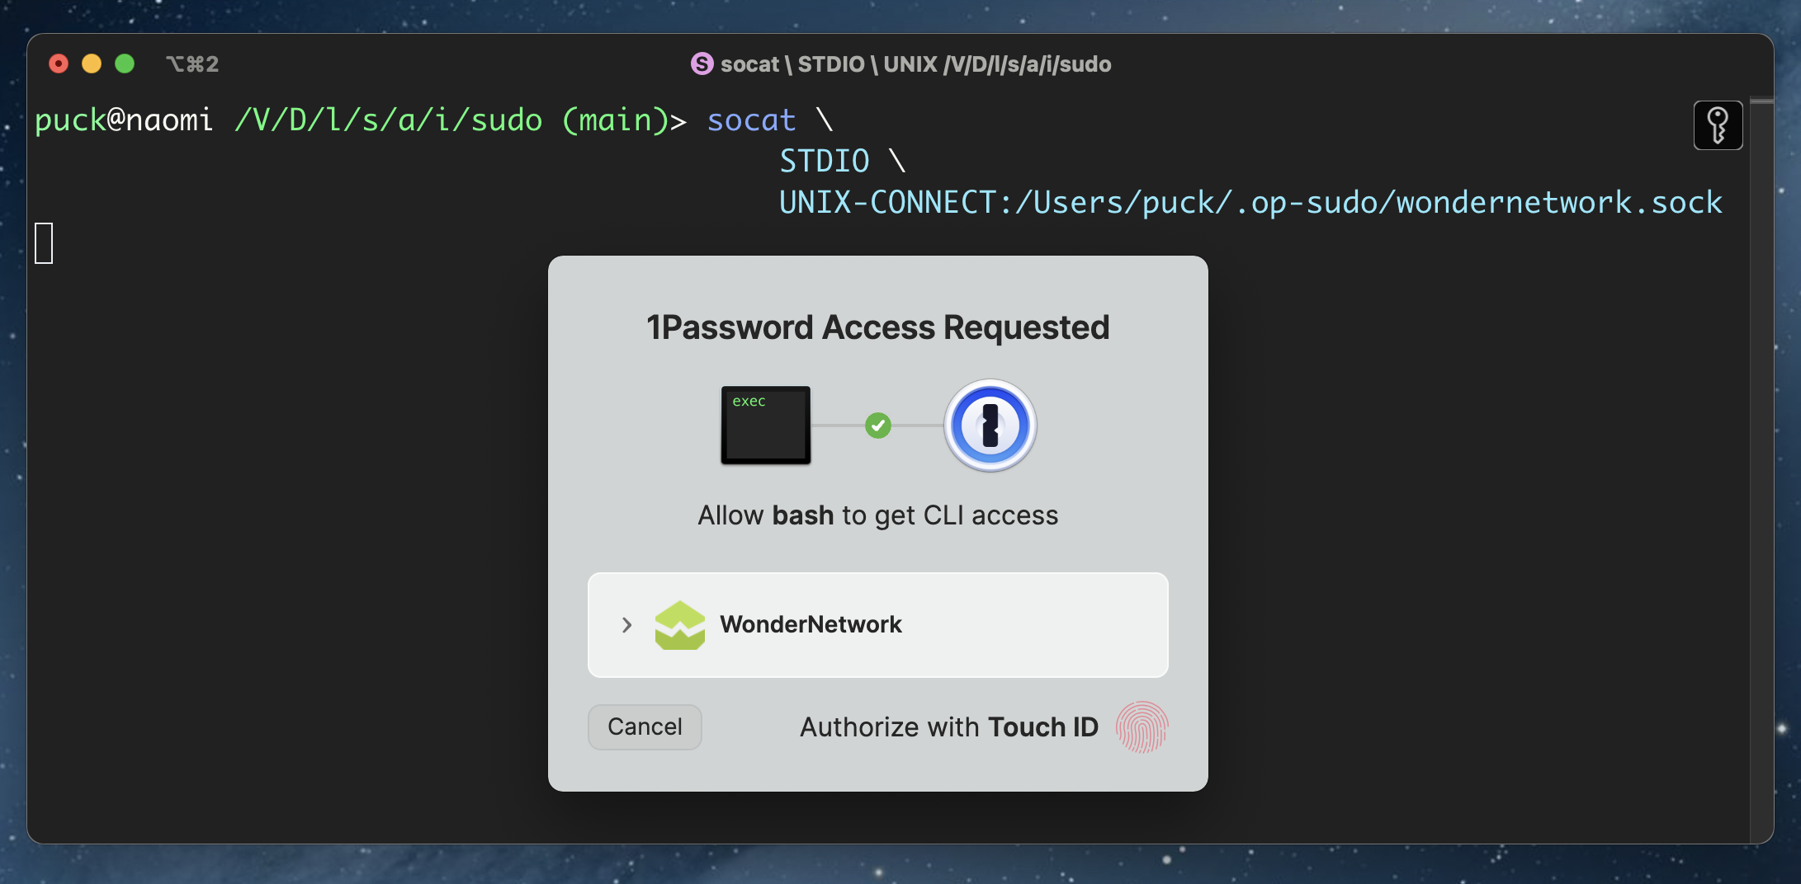Viewport: 1801px width, 884px height.
Task: Select the WonderNetwork account name
Action: point(811,625)
